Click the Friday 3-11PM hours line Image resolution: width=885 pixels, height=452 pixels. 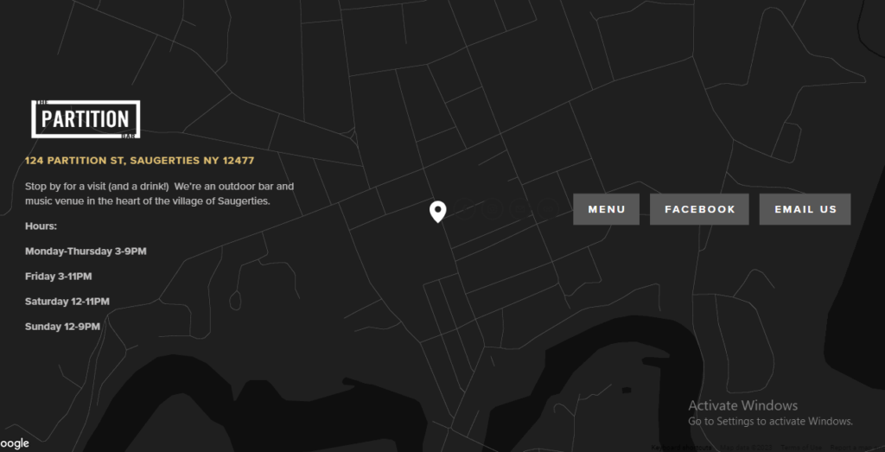click(x=58, y=277)
